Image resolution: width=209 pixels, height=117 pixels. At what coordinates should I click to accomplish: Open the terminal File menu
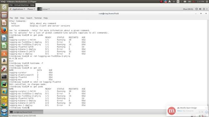coord(11,18)
